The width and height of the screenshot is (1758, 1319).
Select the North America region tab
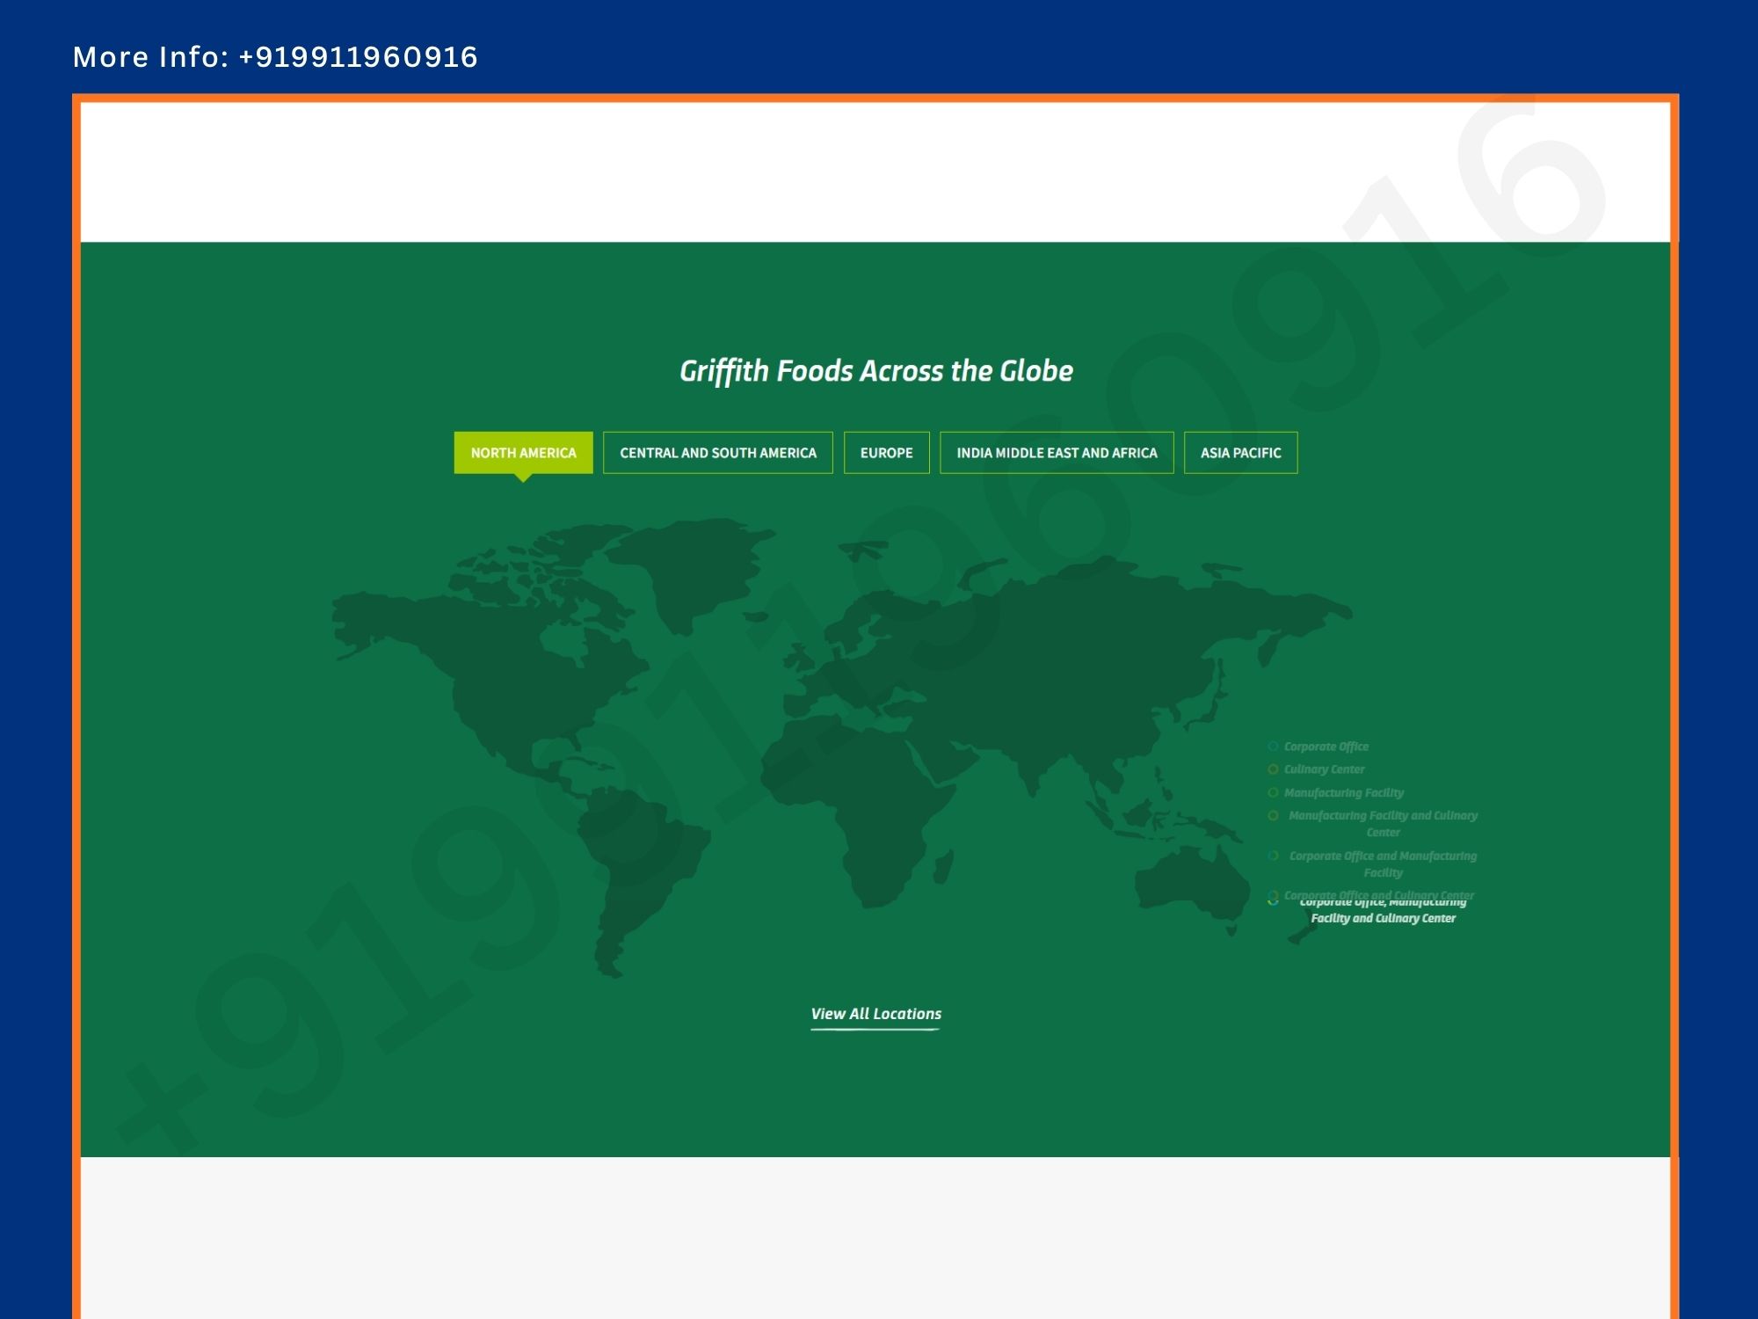click(x=523, y=453)
